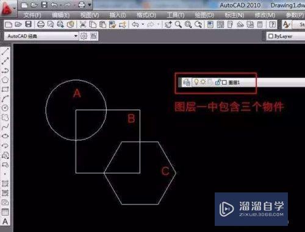Viewport: 305px width, 232px height.
Task: Click the Publish icon
Action: [60, 24]
